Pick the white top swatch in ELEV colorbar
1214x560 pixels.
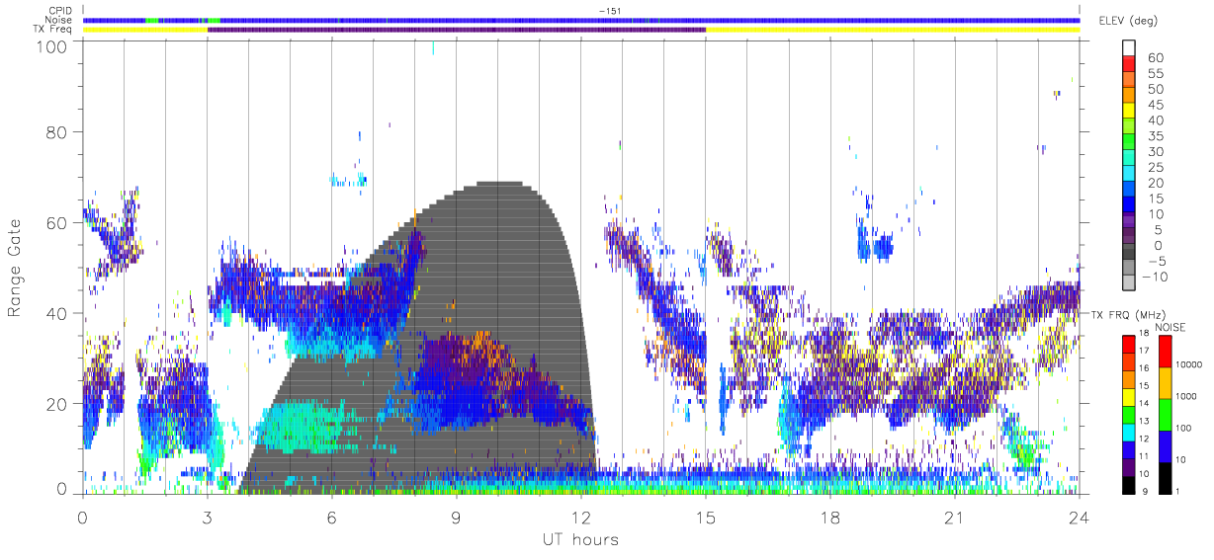[1129, 47]
